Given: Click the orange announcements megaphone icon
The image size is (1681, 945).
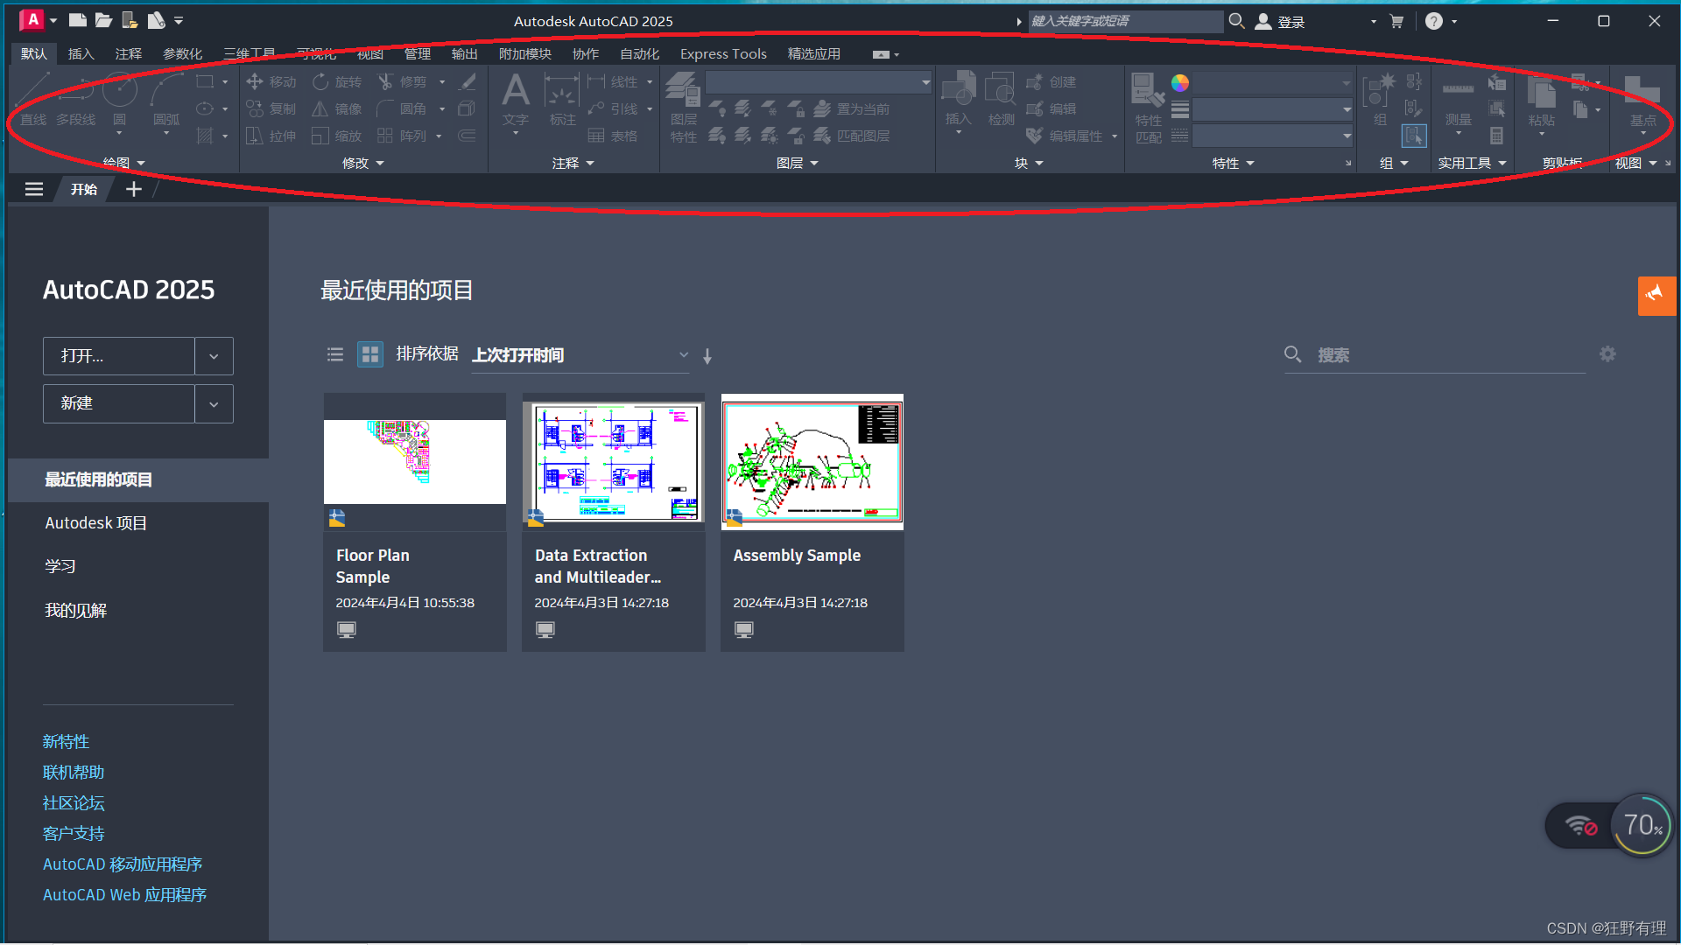Looking at the screenshot, I should point(1656,296).
